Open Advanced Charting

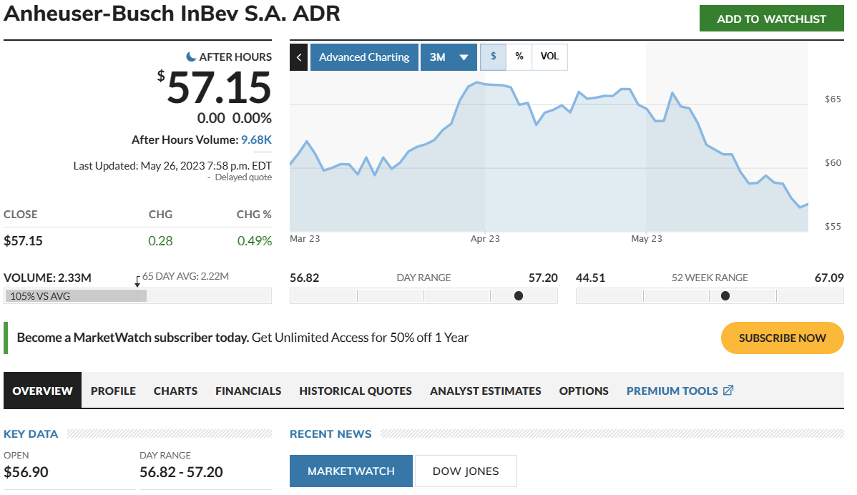[x=365, y=57]
